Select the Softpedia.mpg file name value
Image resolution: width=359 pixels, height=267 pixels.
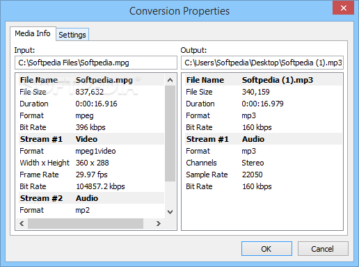point(104,80)
